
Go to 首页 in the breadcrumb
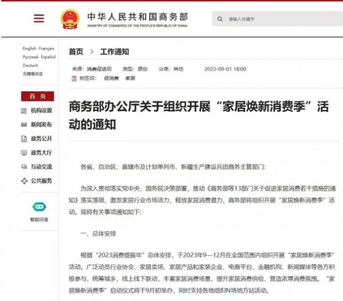[x=75, y=52]
